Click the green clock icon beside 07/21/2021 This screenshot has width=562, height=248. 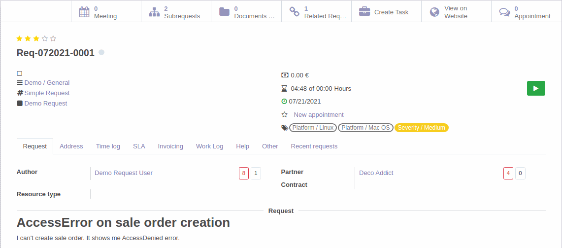(284, 101)
